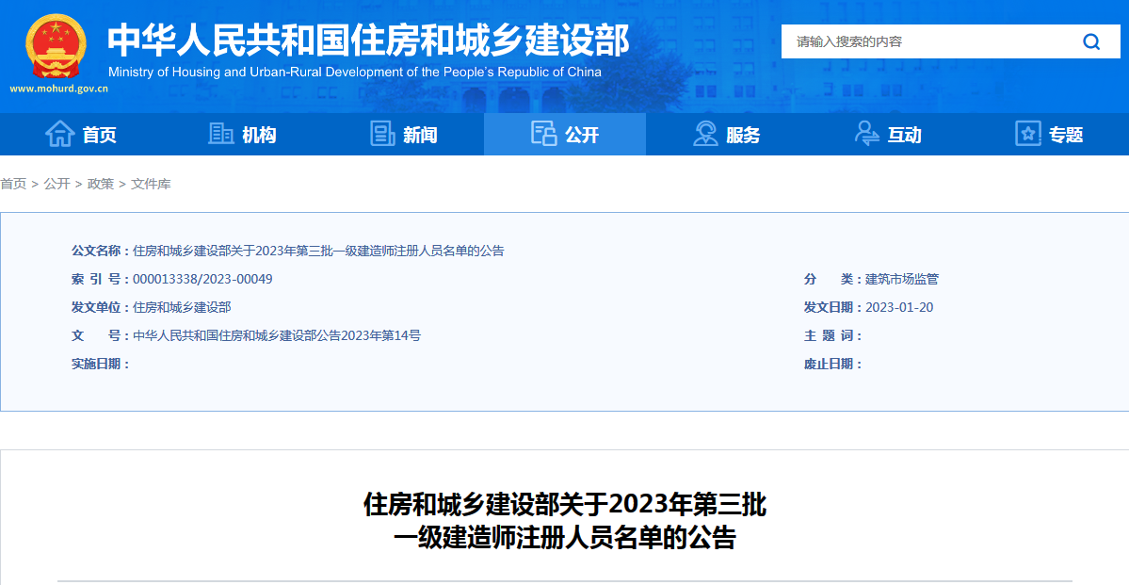
Task: Open the 新闻 navigation tab
Action: [403, 134]
